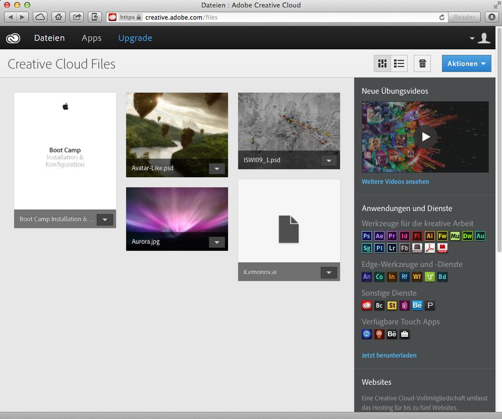Click the InDesign (Id) icon
The width and height of the screenshot is (502, 419).
(404, 236)
